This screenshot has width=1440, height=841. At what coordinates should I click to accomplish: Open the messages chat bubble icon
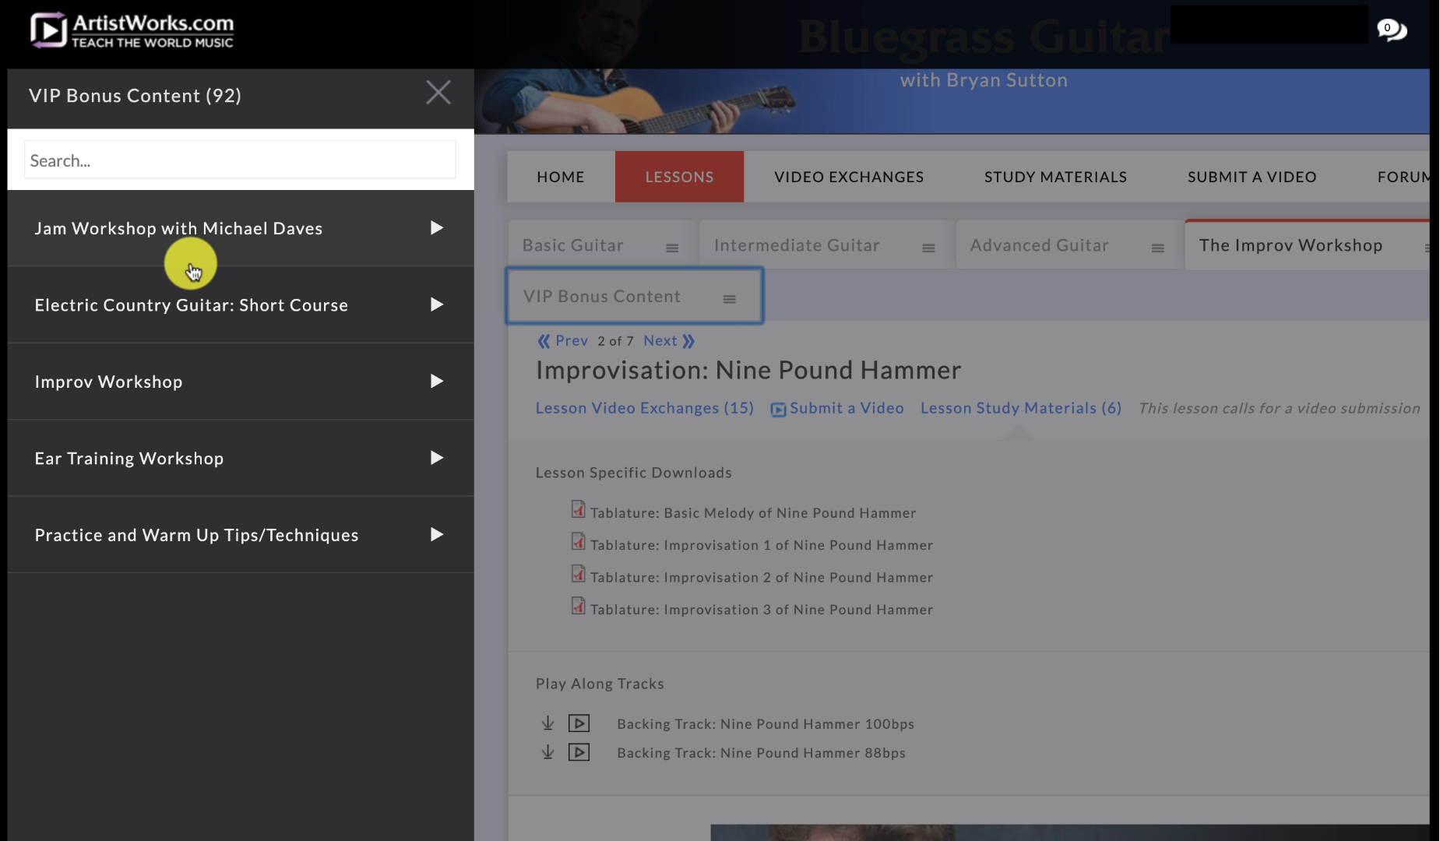coord(1392,30)
